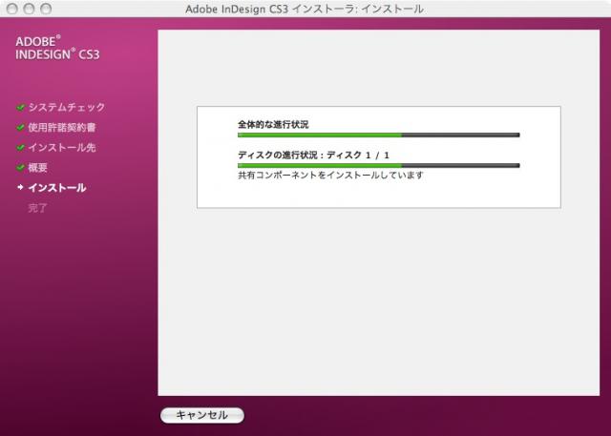Click the close window button
Screen dimensions: 611x436
(x=12, y=9)
